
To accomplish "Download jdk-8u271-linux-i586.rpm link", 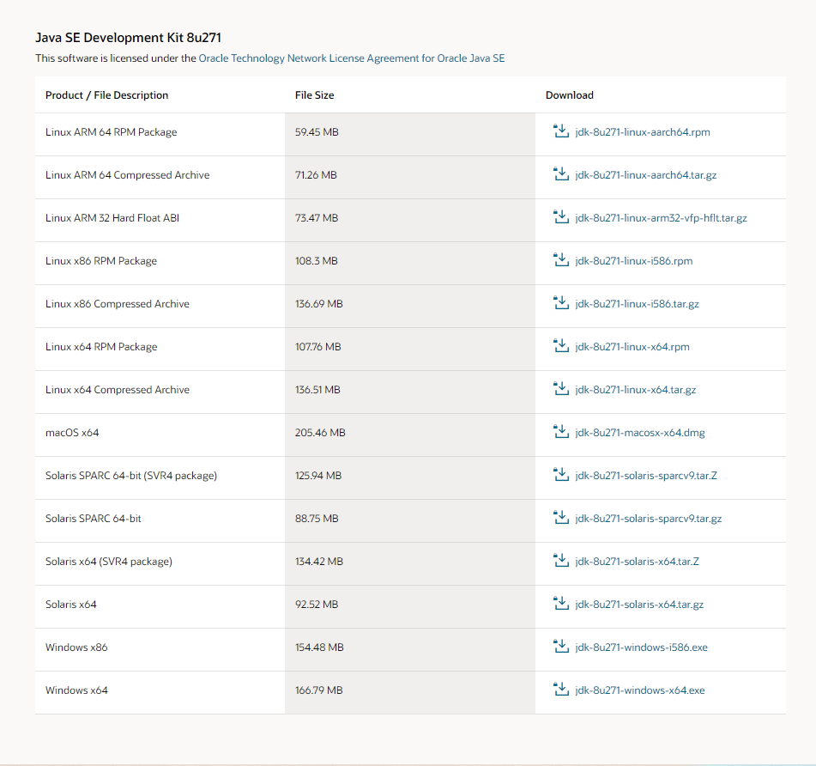I will coord(634,261).
